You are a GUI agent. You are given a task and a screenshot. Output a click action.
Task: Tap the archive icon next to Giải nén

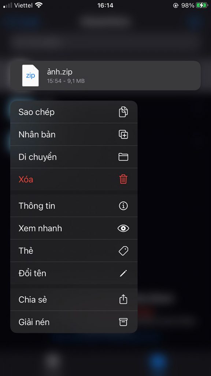click(123, 322)
